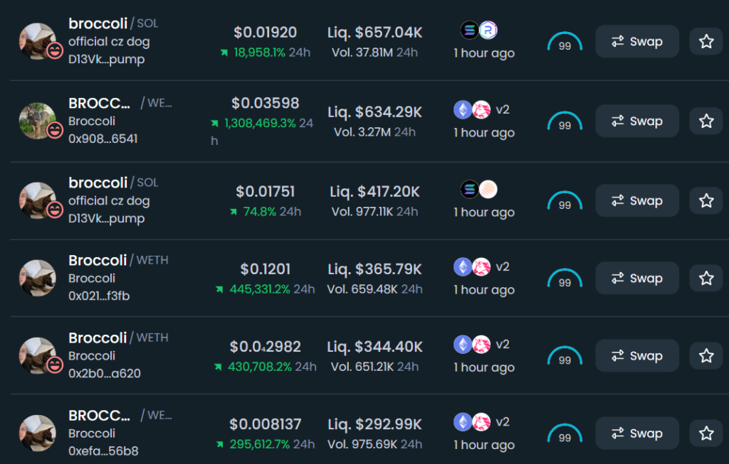Swap the Broccoli/WETH 0x2b0...a620 token
729x464 pixels.
click(637, 356)
